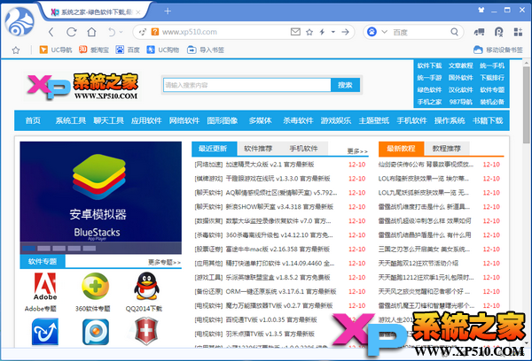Select the last banner slide indicator
This screenshot has height=361, width=532.
(x=90, y=249)
